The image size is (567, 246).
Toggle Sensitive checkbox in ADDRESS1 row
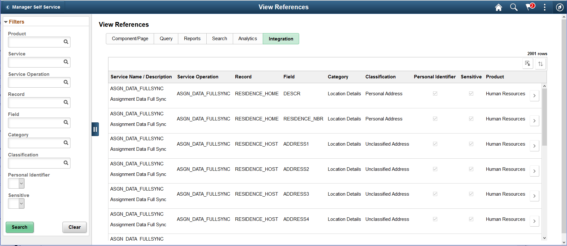pos(471,144)
